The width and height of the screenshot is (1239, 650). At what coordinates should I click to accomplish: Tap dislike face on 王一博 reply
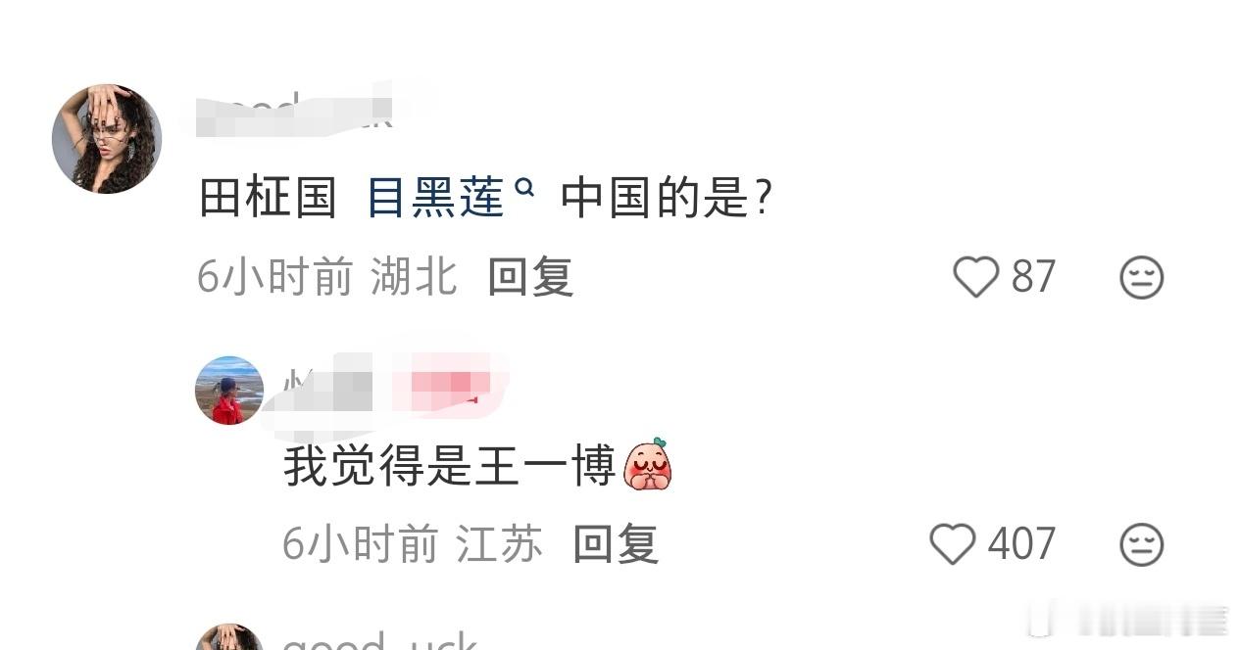click(1141, 545)
